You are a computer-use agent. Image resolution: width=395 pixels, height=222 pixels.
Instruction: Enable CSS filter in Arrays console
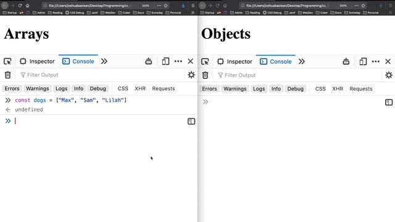tap(123, 89)
